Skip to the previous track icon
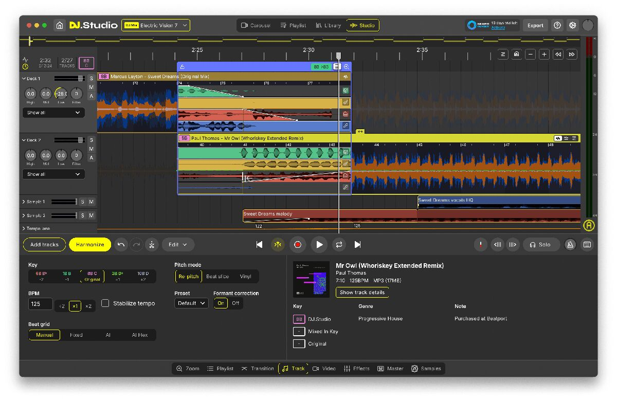This screenshot has width=617, height=400. coord(259,245)
